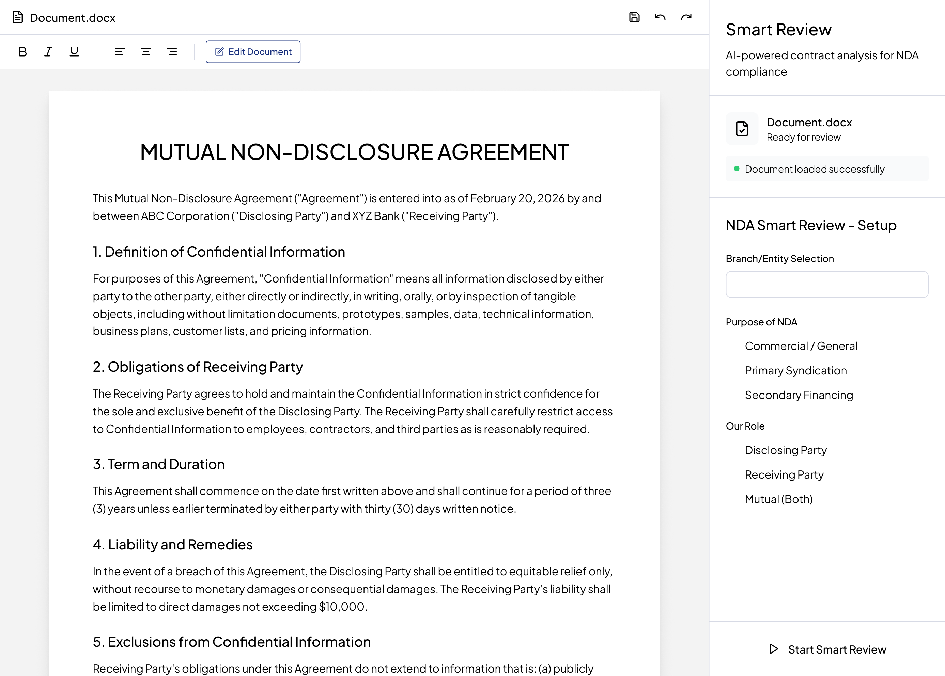Viewport: 945px width, 676px height.
Task: Click the Mutual Non-Disclosure Agreement title
Action: coord(354,152)
